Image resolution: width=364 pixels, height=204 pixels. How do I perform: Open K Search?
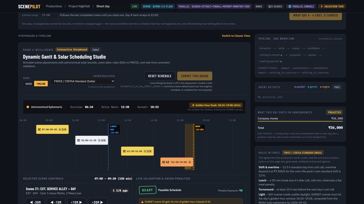(275, 6)
